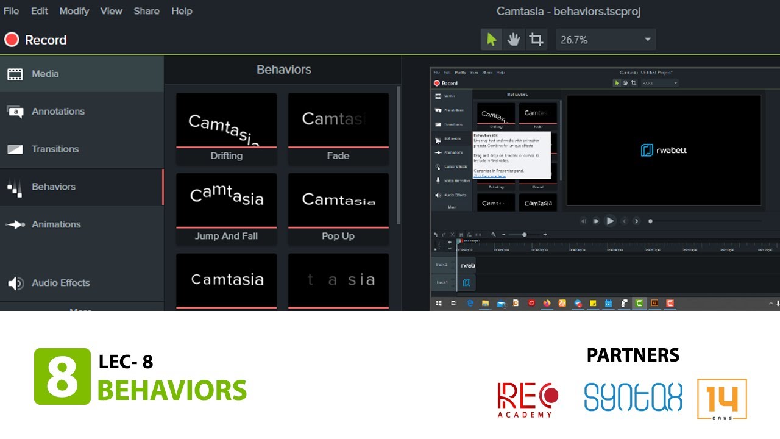Open the Animations tab in the main sidebar
780x439 pixels.
tap(82, 224)
